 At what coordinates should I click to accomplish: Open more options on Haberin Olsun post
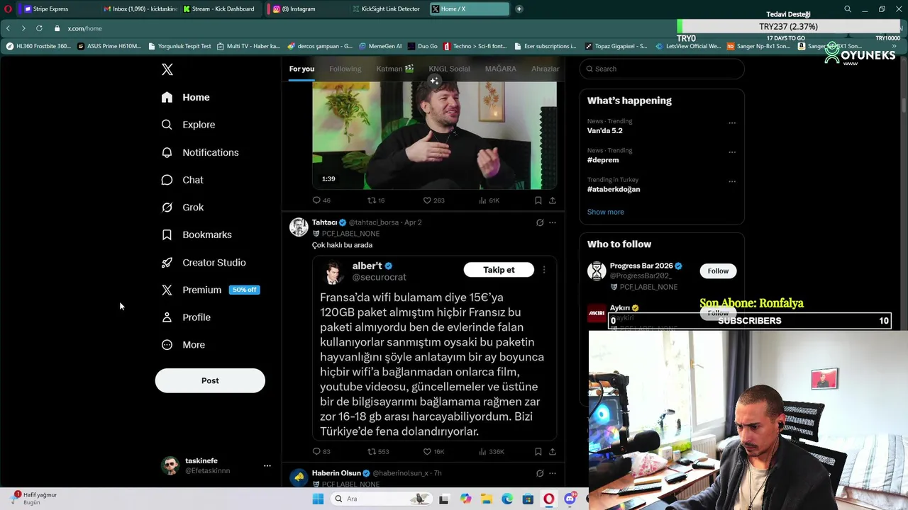point(553,473)
